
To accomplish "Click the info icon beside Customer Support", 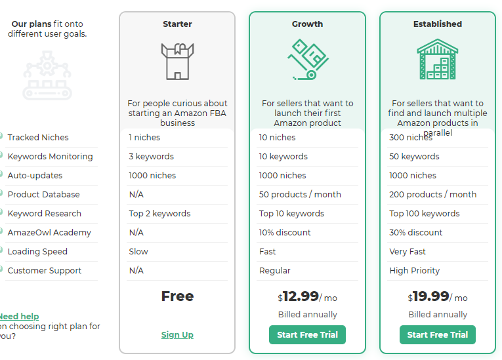I will coord(1,270).
